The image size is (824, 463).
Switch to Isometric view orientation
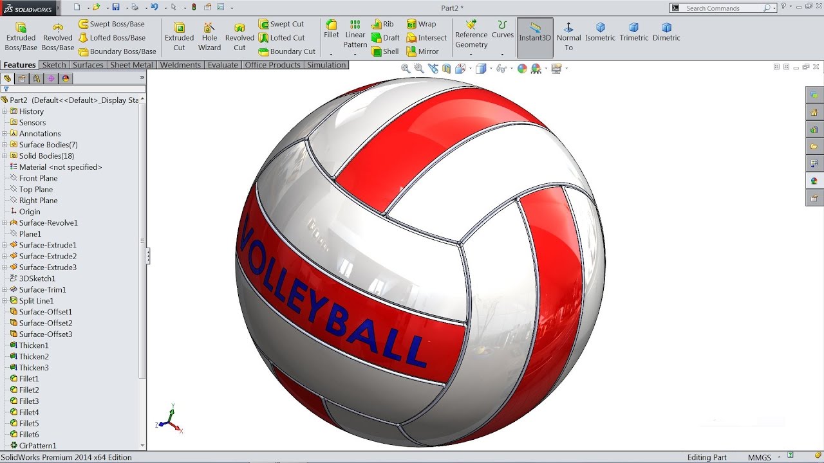(601, 32)
